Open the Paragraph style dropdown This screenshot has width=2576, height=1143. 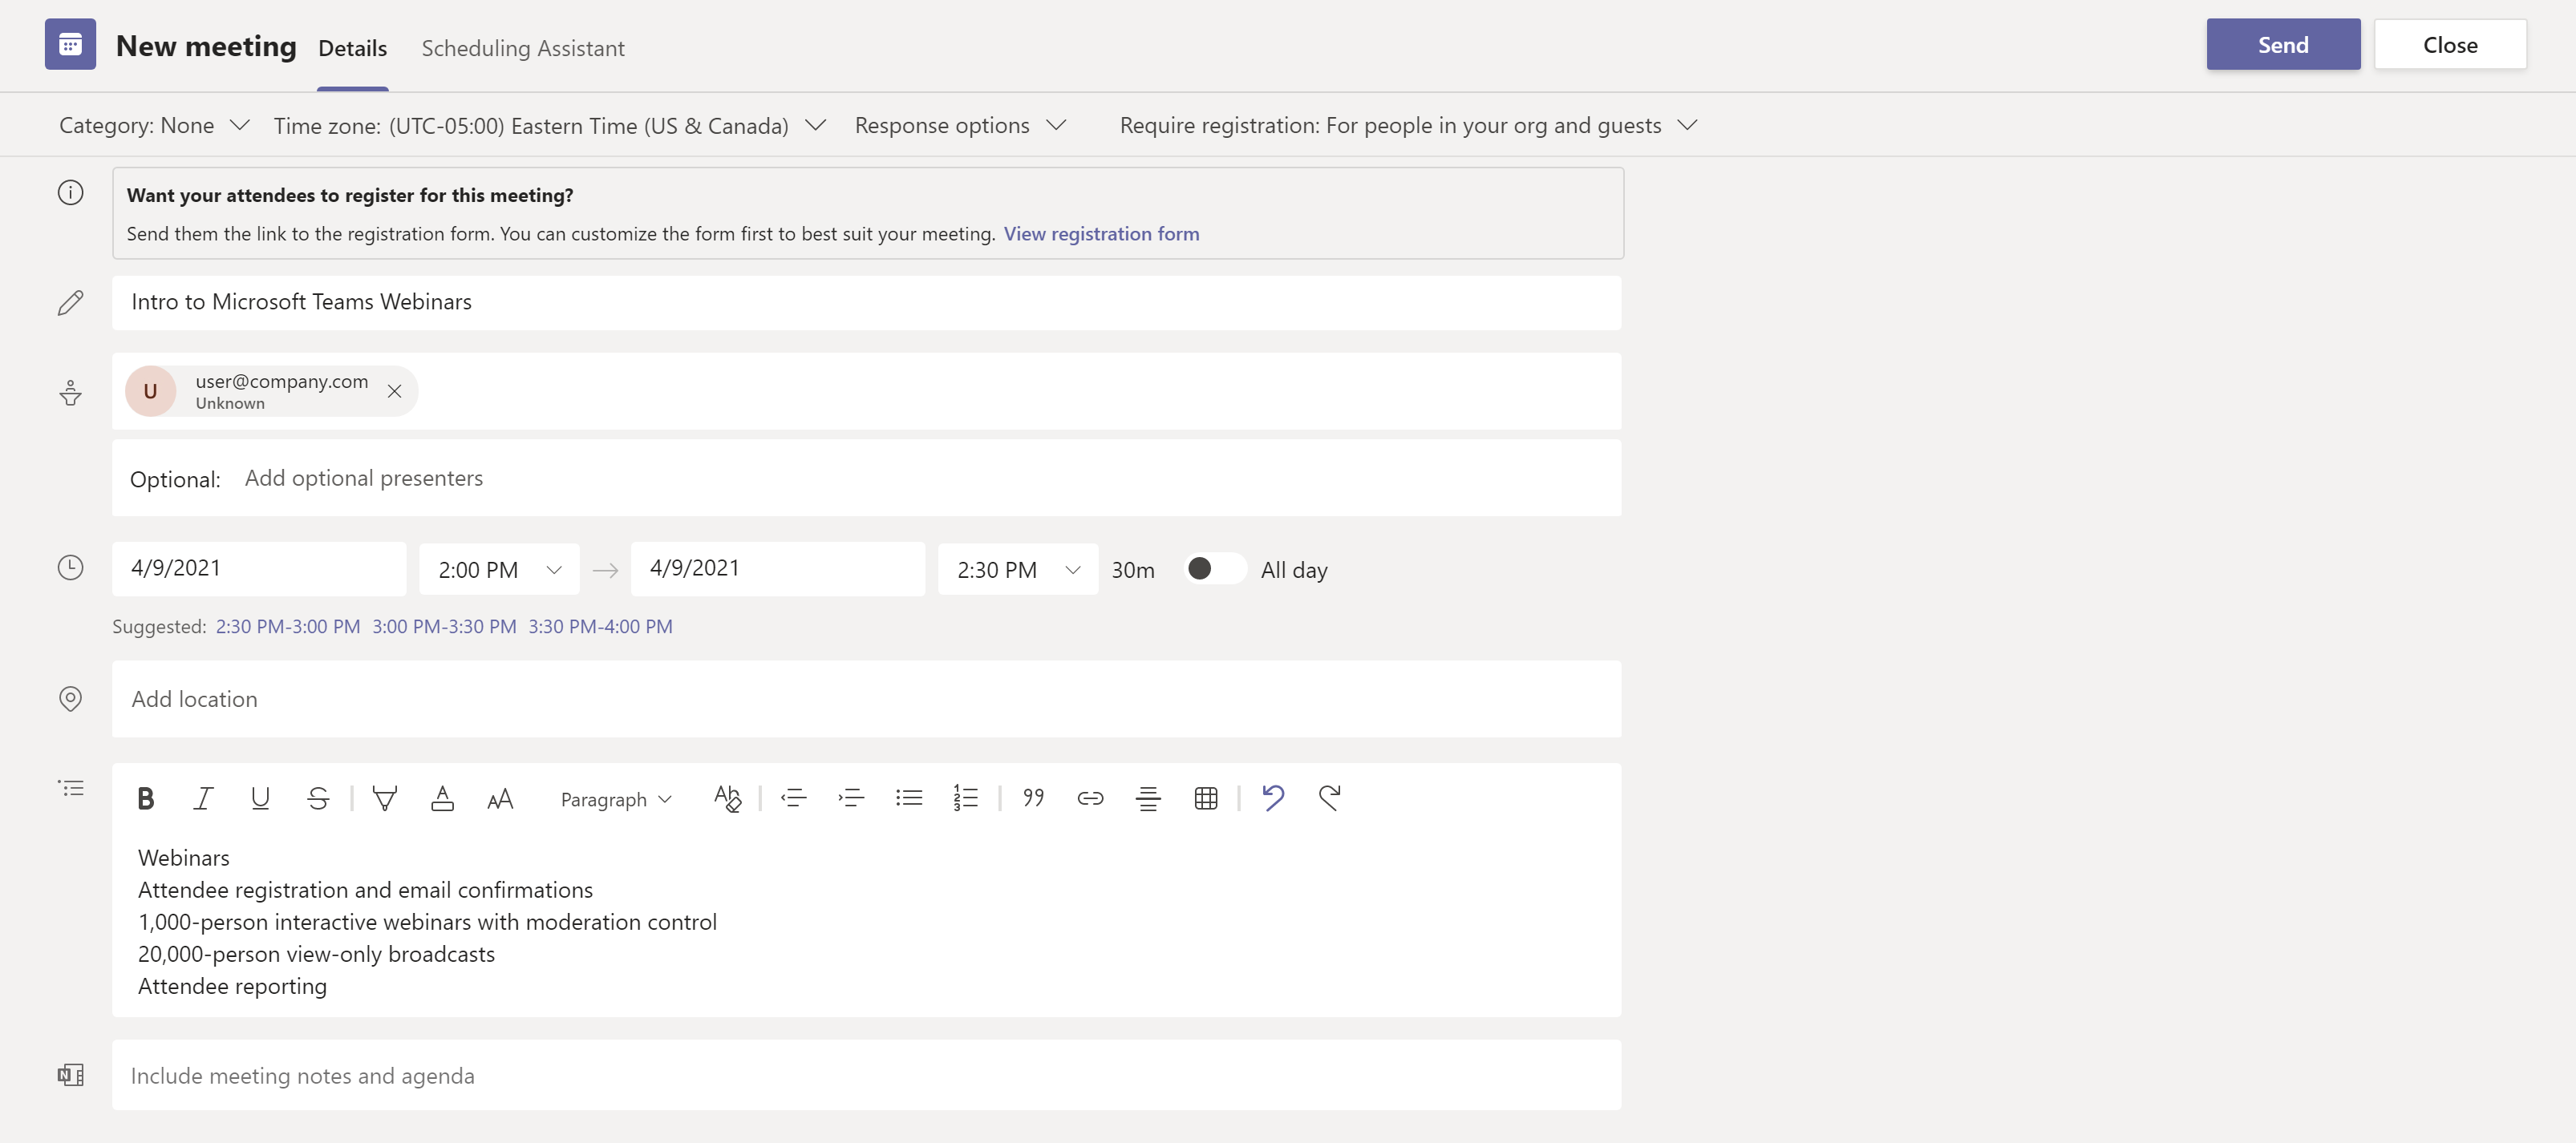tap(615, 799)
